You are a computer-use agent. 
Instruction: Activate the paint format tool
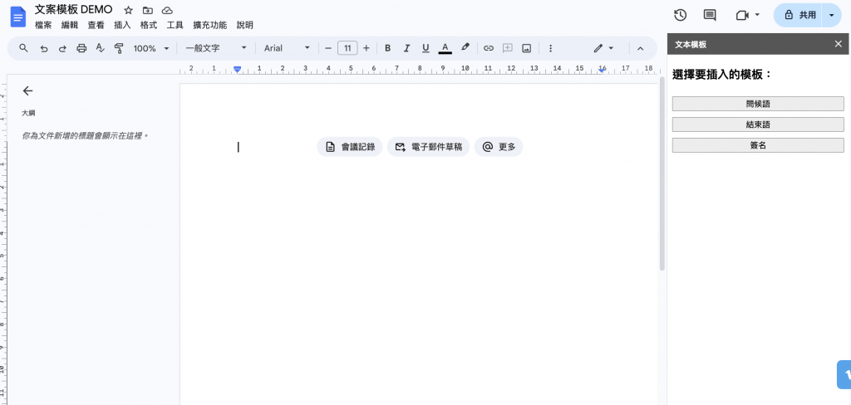click(119, 48)
